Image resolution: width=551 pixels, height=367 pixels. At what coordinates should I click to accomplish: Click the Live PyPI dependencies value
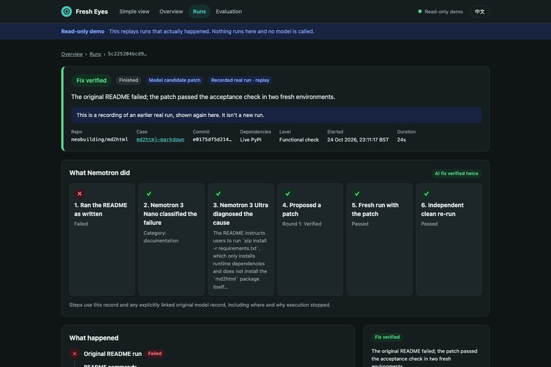coord(251,140)
